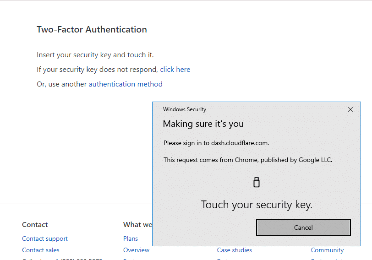Click 'Please sign in to dash.cloudflare.com.' text
372x260 pixels.
point(216,143)
